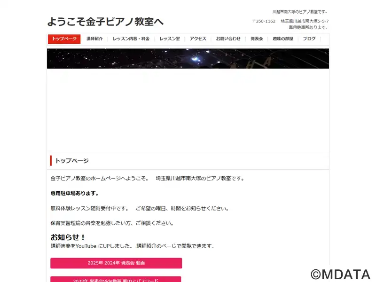Screen dimensions: 376x282
Task: Click the トップページ section heading
Action: [x=72, y=161]
